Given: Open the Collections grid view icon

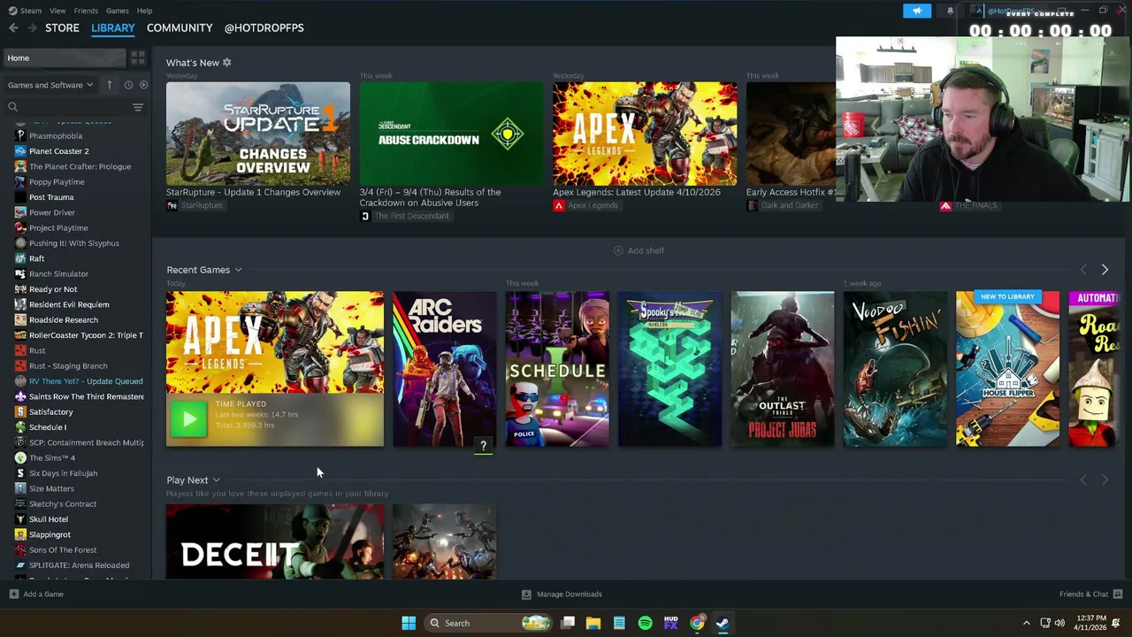Looking at the screenshot, I should pos(138,58).
